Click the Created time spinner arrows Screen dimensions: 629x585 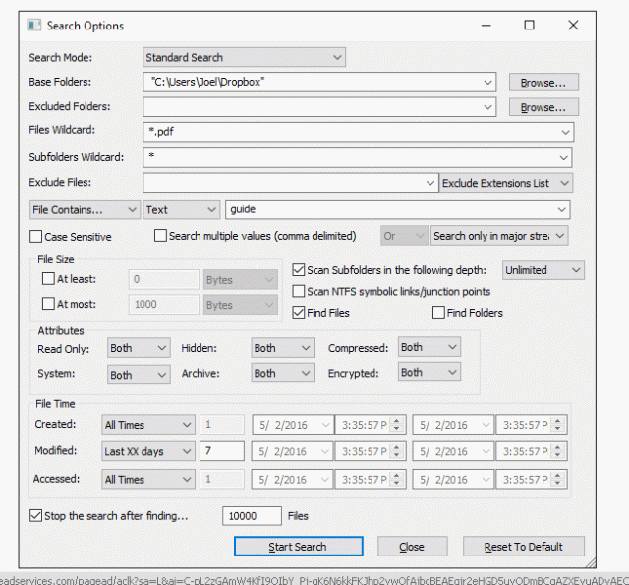point(397,425)
